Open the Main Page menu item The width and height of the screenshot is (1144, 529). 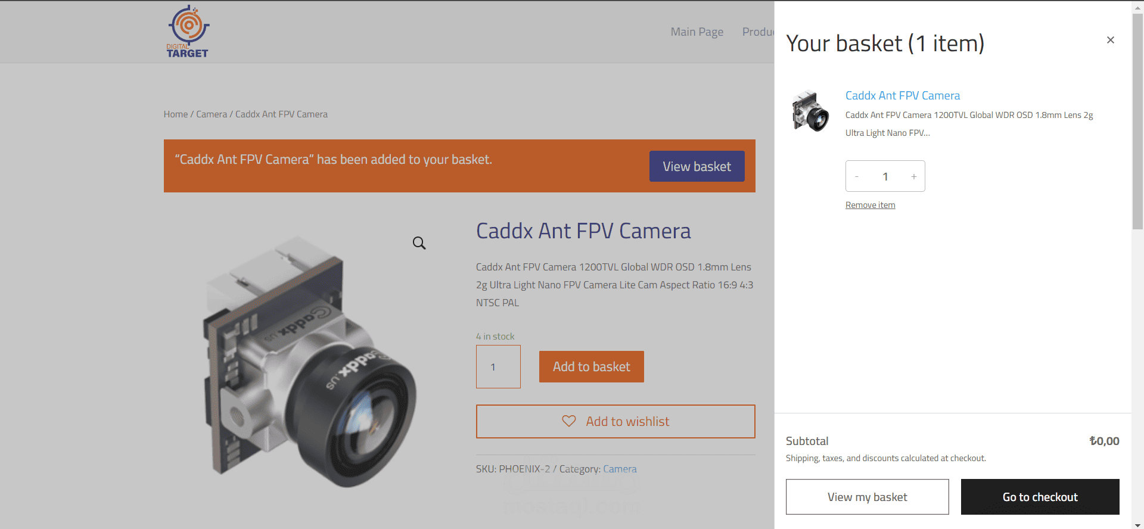[x=697, y=32]
